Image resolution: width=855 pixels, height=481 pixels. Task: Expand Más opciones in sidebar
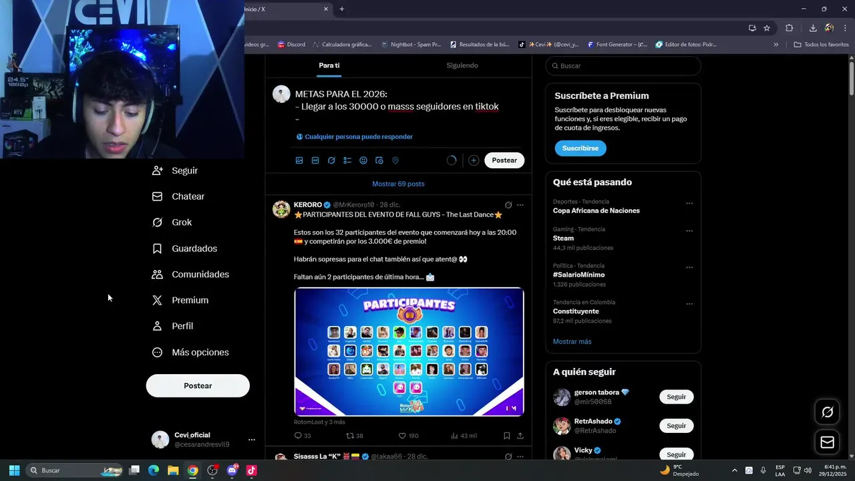[191, 352]
